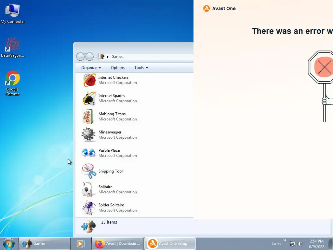333x250 pixels.
Task: Expand the Links toolbar chevron
Action: tap(285, 240)
